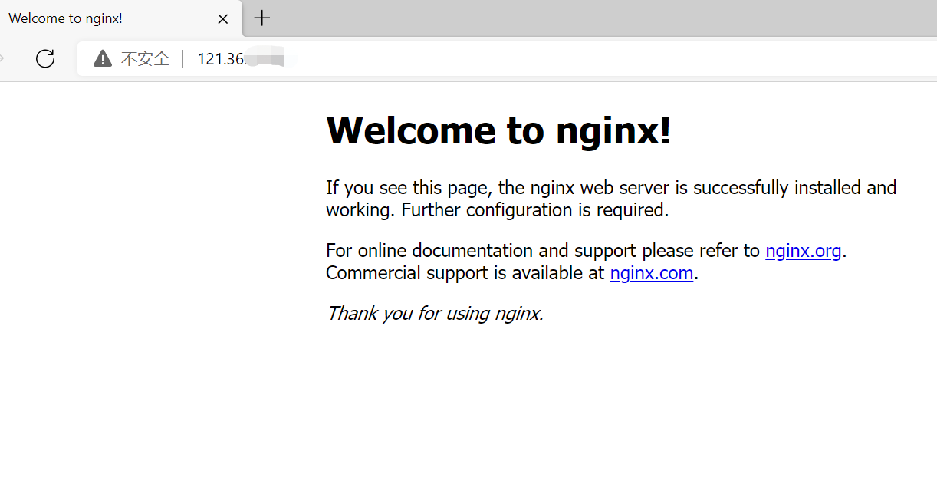937x494 pixels.
Task: Click the "Welcome to nginx!" page heading
Action: 498,130
